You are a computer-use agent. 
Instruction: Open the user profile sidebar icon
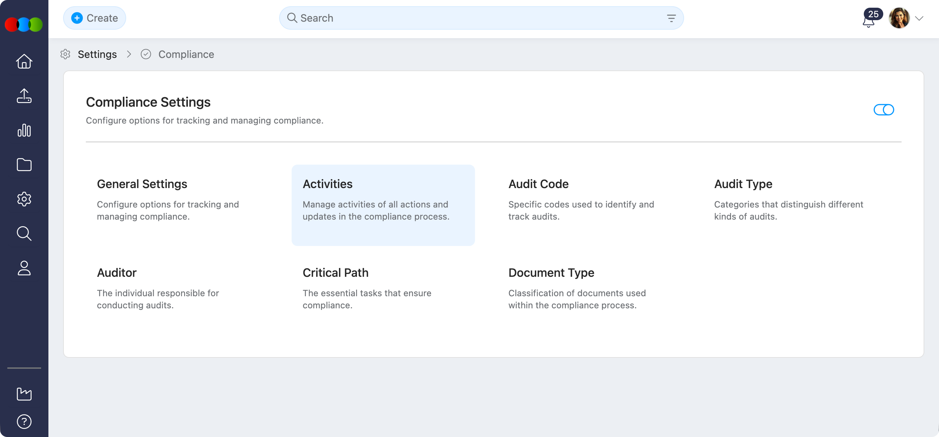(24, 268)
